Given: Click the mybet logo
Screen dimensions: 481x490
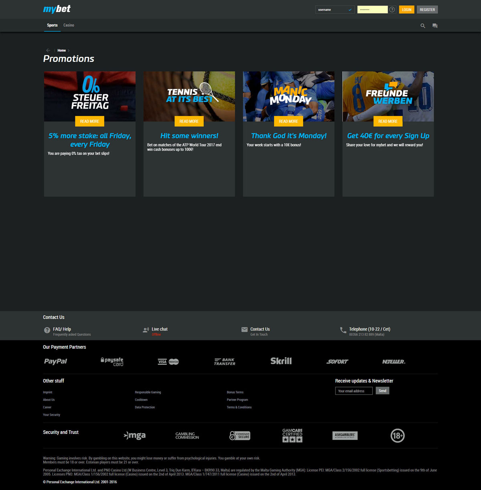Looking at the screenshot, I should 57,9.
